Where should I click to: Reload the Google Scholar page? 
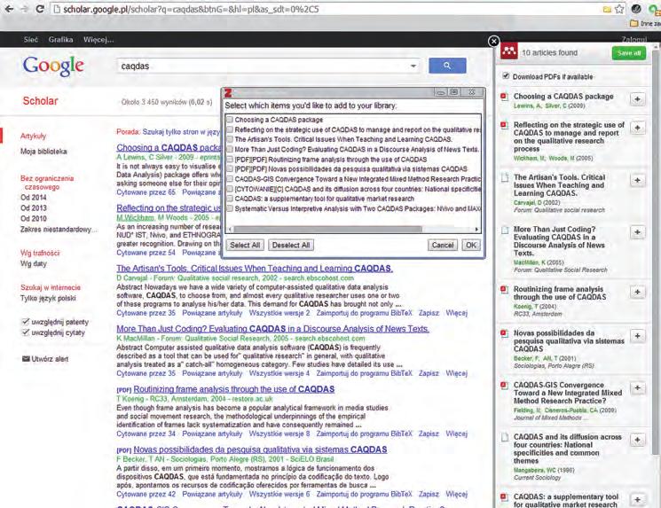coord(40,9)
